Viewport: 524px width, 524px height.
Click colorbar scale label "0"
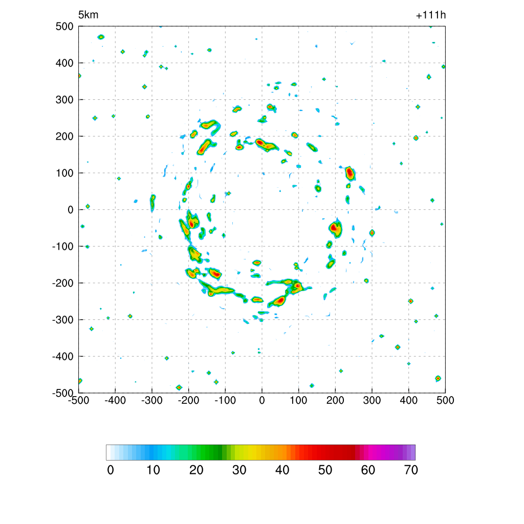(x=111, y=470)
